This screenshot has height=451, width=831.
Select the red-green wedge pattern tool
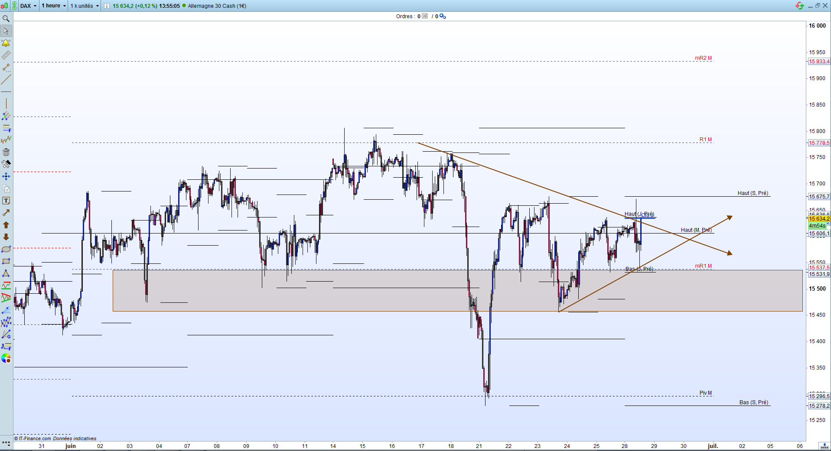click(6, 298)
